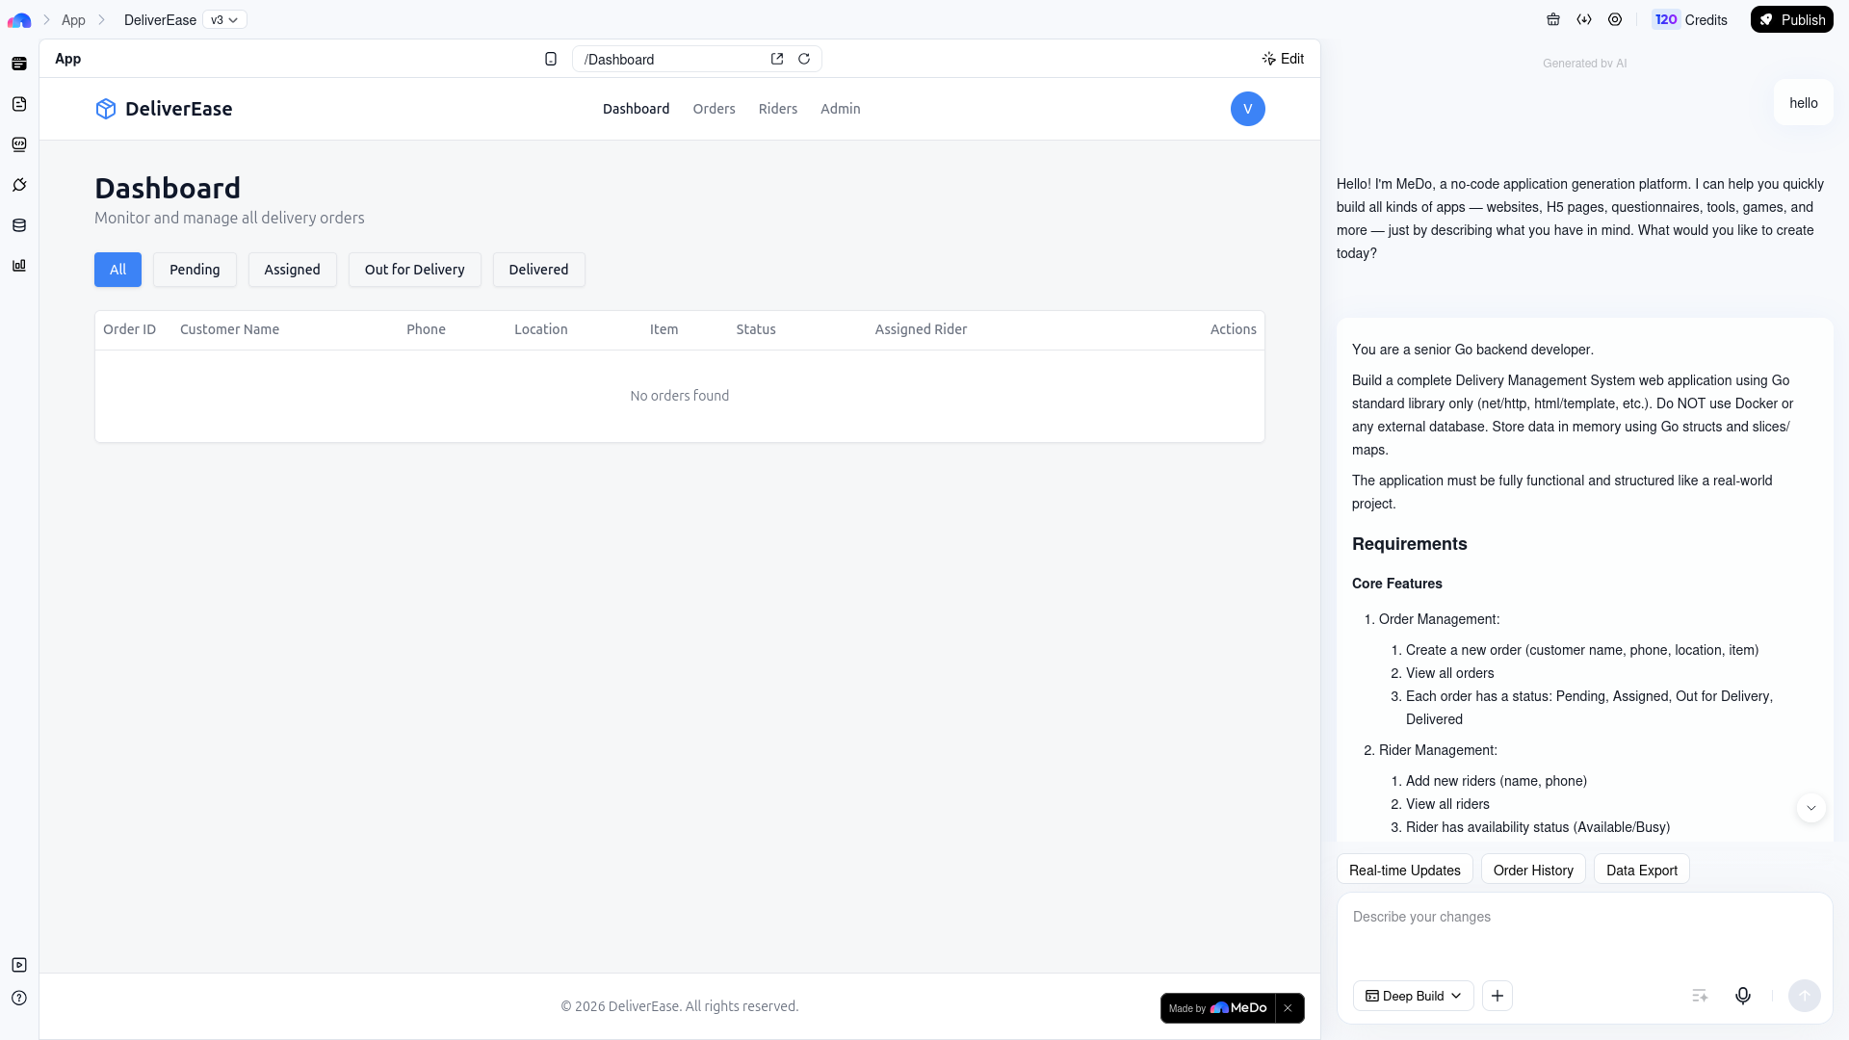Open analytics chart icon in sidebar
Screen dimensions: 1849x1040
click(x=19, y=266)
